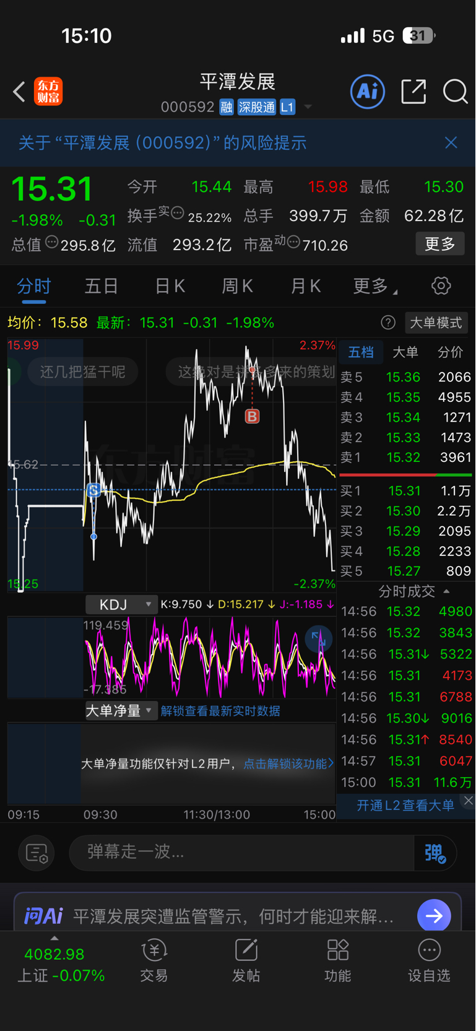Switch to the 大单 tab
The height and width of the screenshot is (1031, 476).
[405, 352]
